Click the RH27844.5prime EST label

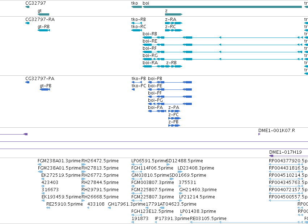point(100,183)
